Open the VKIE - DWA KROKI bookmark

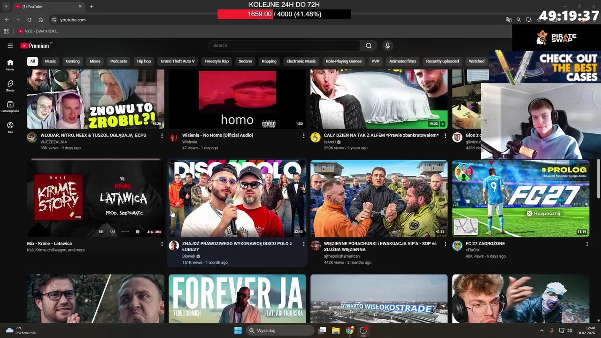(39, 31)
